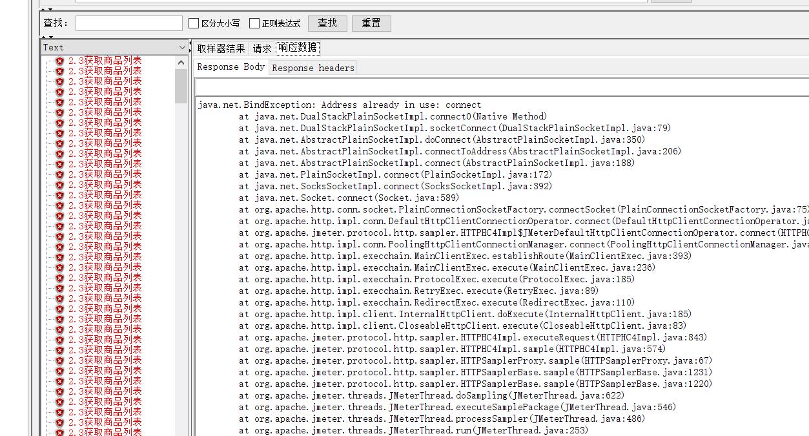This screenshot has width=809, height=436.
Task: Click the 查找 button
Action: (x=327, y=23)
